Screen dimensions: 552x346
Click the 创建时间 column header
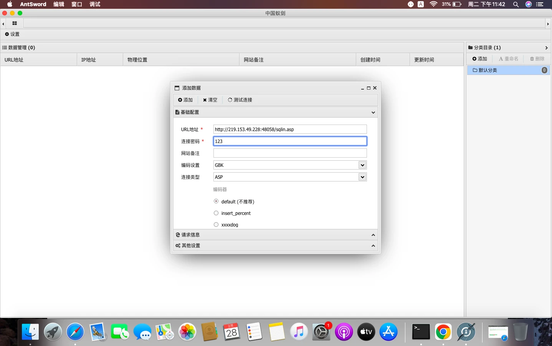pos(383,60)
